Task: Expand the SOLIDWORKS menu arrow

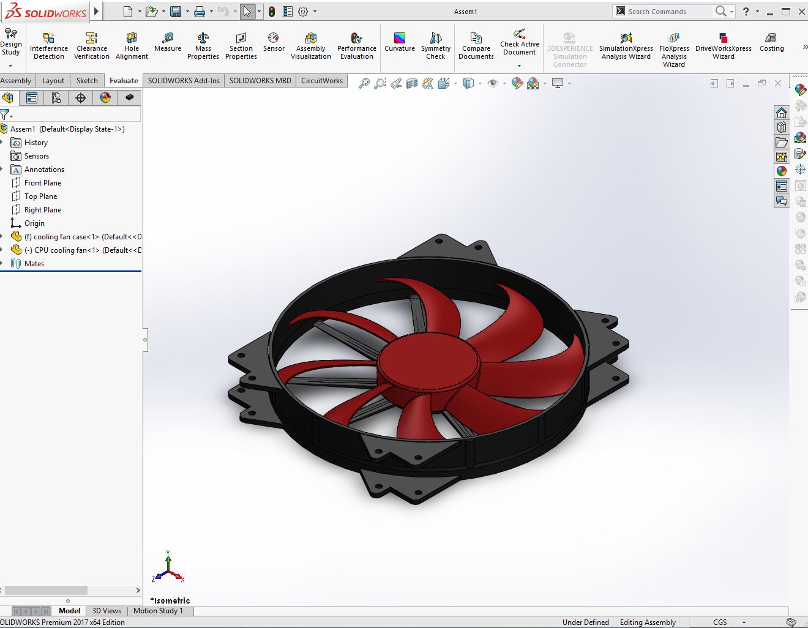Action: [x=96, y=12]
